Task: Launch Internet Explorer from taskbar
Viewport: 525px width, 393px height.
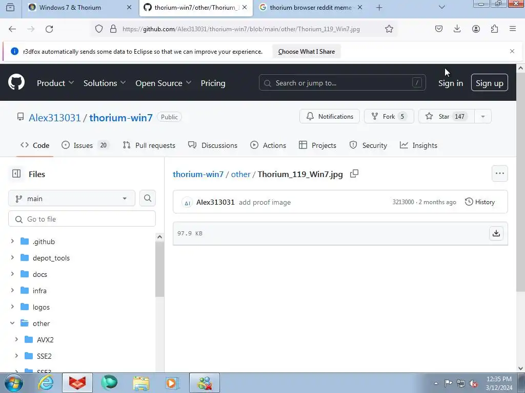Action: click(x=46, y=383)
